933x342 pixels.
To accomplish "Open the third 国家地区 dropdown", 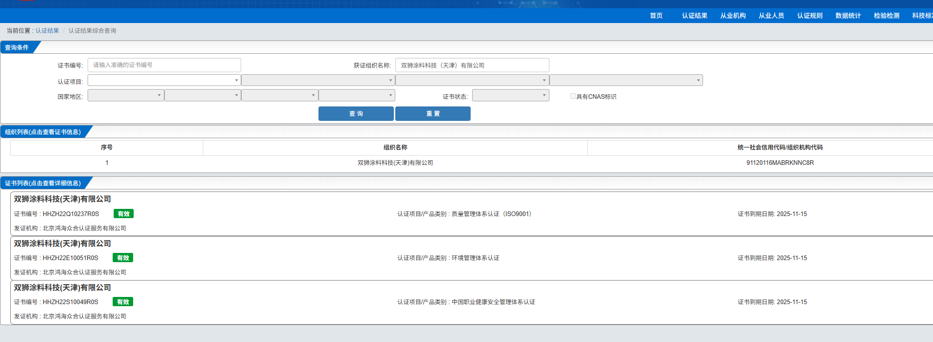I will coord(280,95).
